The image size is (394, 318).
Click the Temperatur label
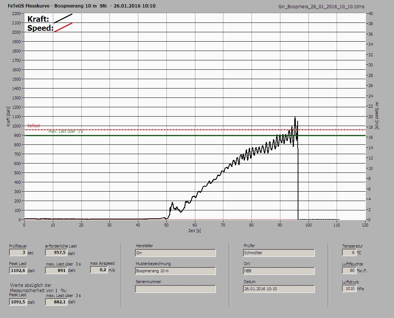(352, 246)
